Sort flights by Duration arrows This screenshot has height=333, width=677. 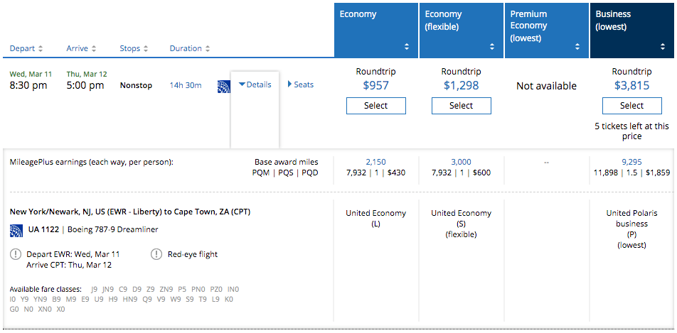[208, 49]
